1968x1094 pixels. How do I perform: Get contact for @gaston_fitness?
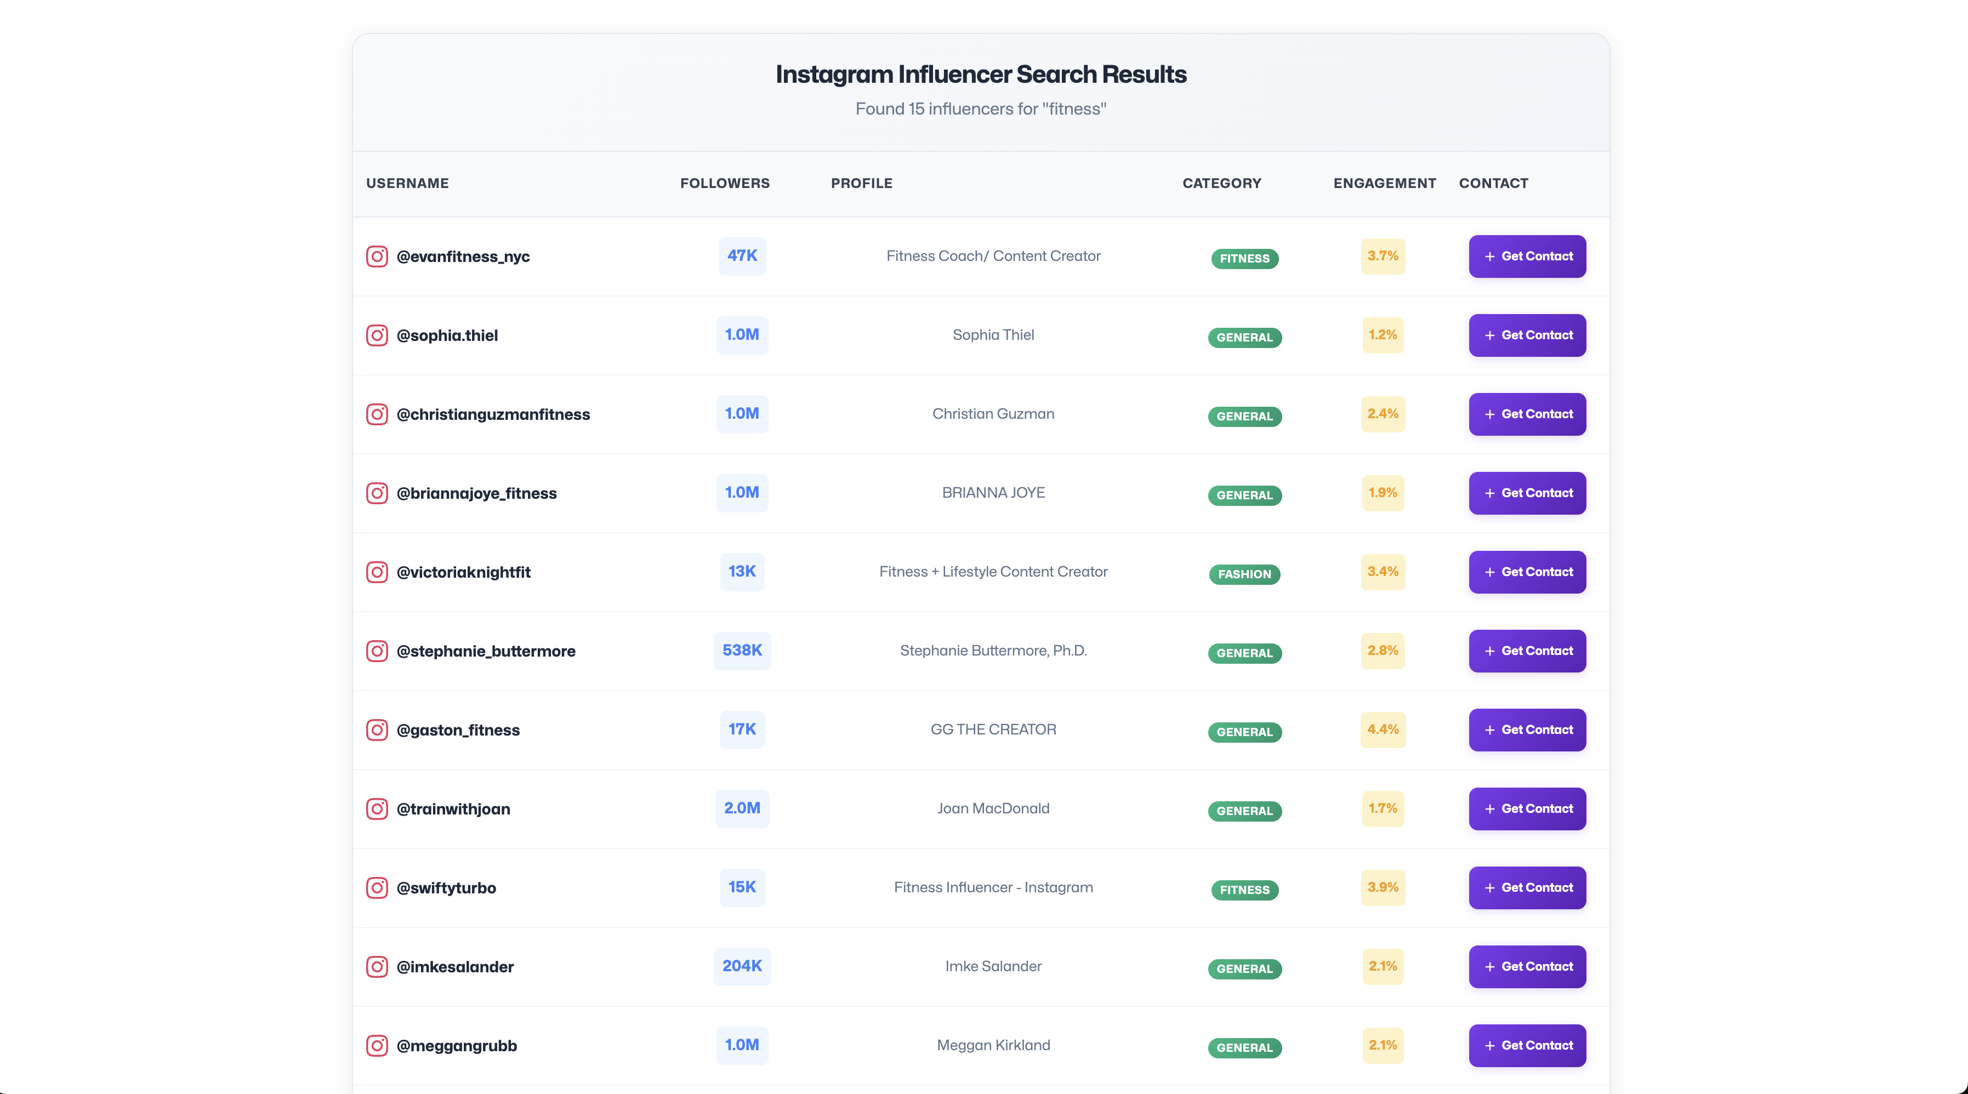click(1527, 731)
